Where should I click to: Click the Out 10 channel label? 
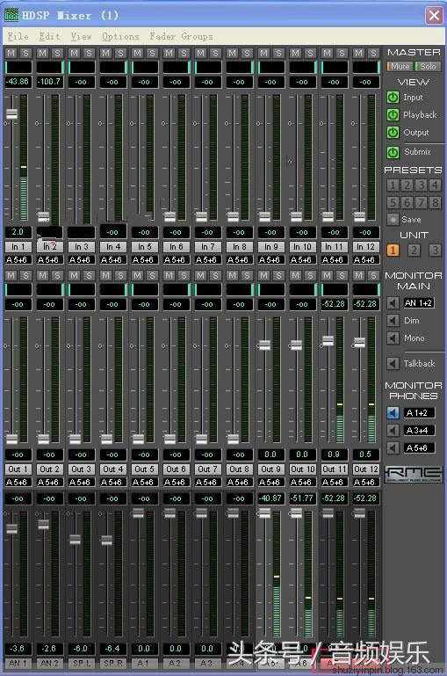tap(302, 469)
